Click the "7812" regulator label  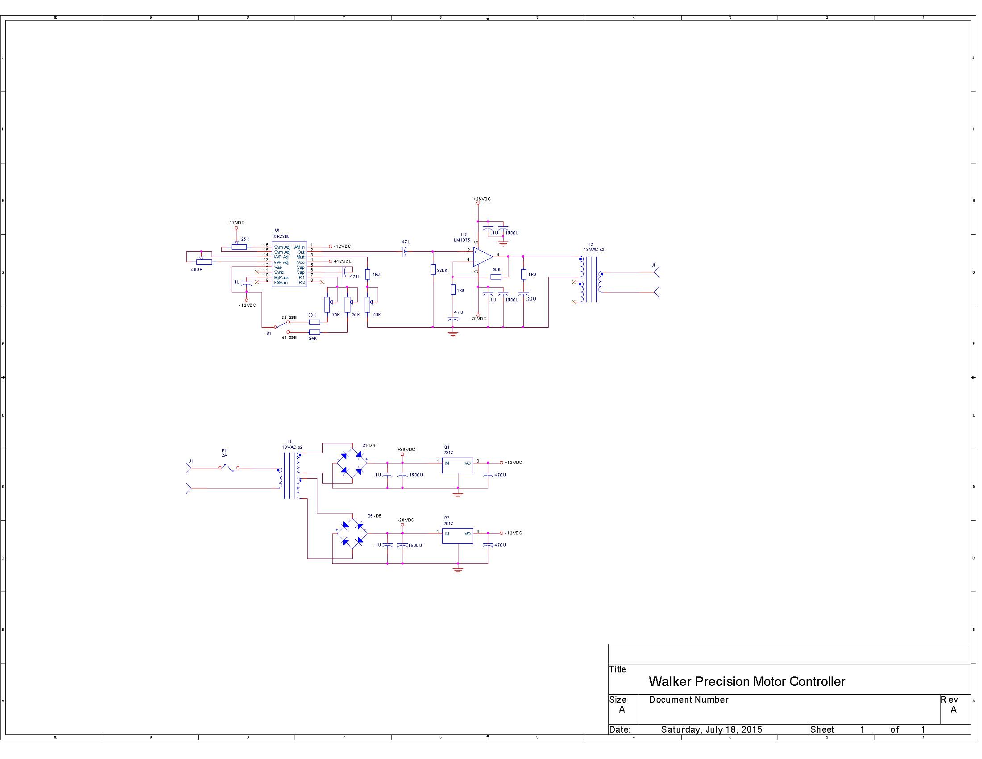[448, 453]
